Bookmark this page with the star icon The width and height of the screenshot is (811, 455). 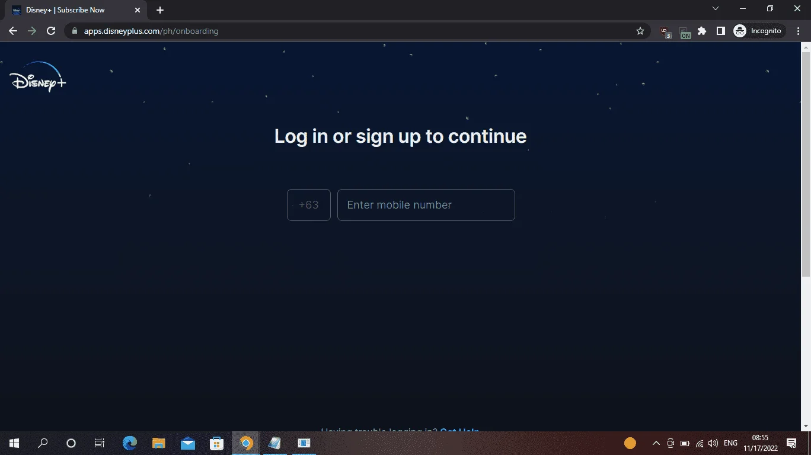(640, 31)
